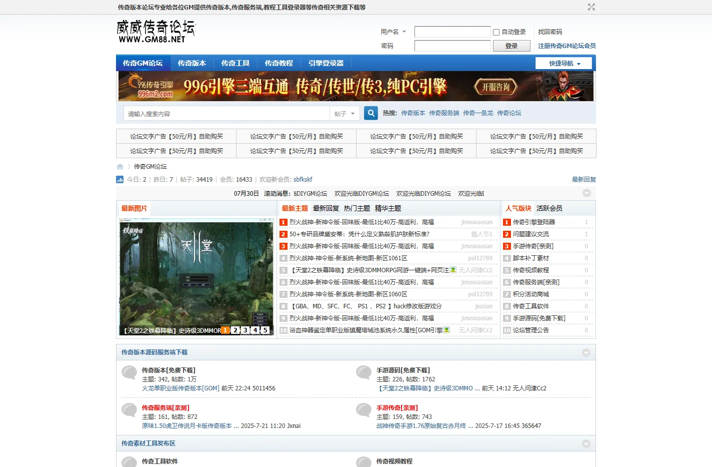The image size is (712, 467).
Task: Switch to the 人气版块 tab
Action: (x=518, y=208)
